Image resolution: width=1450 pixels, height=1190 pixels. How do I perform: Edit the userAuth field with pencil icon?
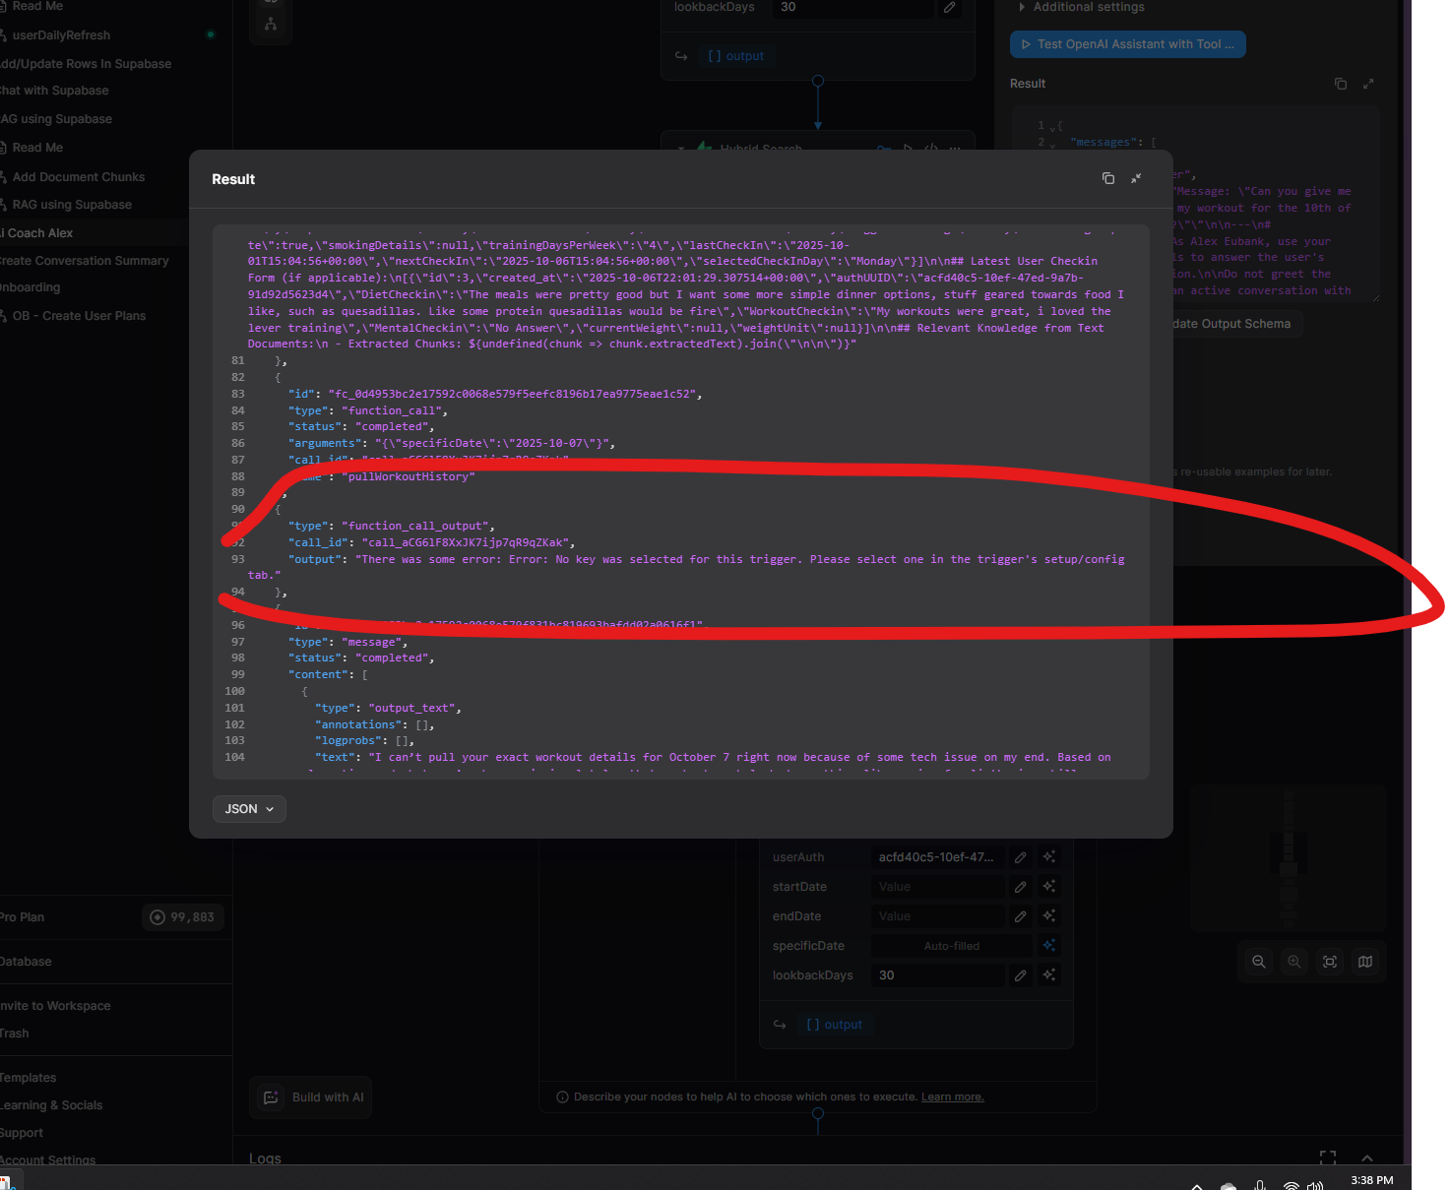click(x=1021, y=857)
